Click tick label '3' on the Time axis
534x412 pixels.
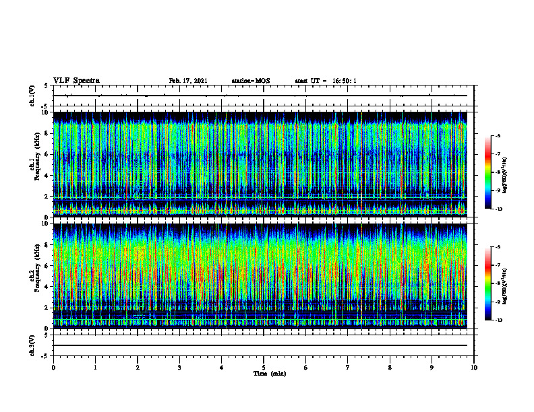(179, 368)
